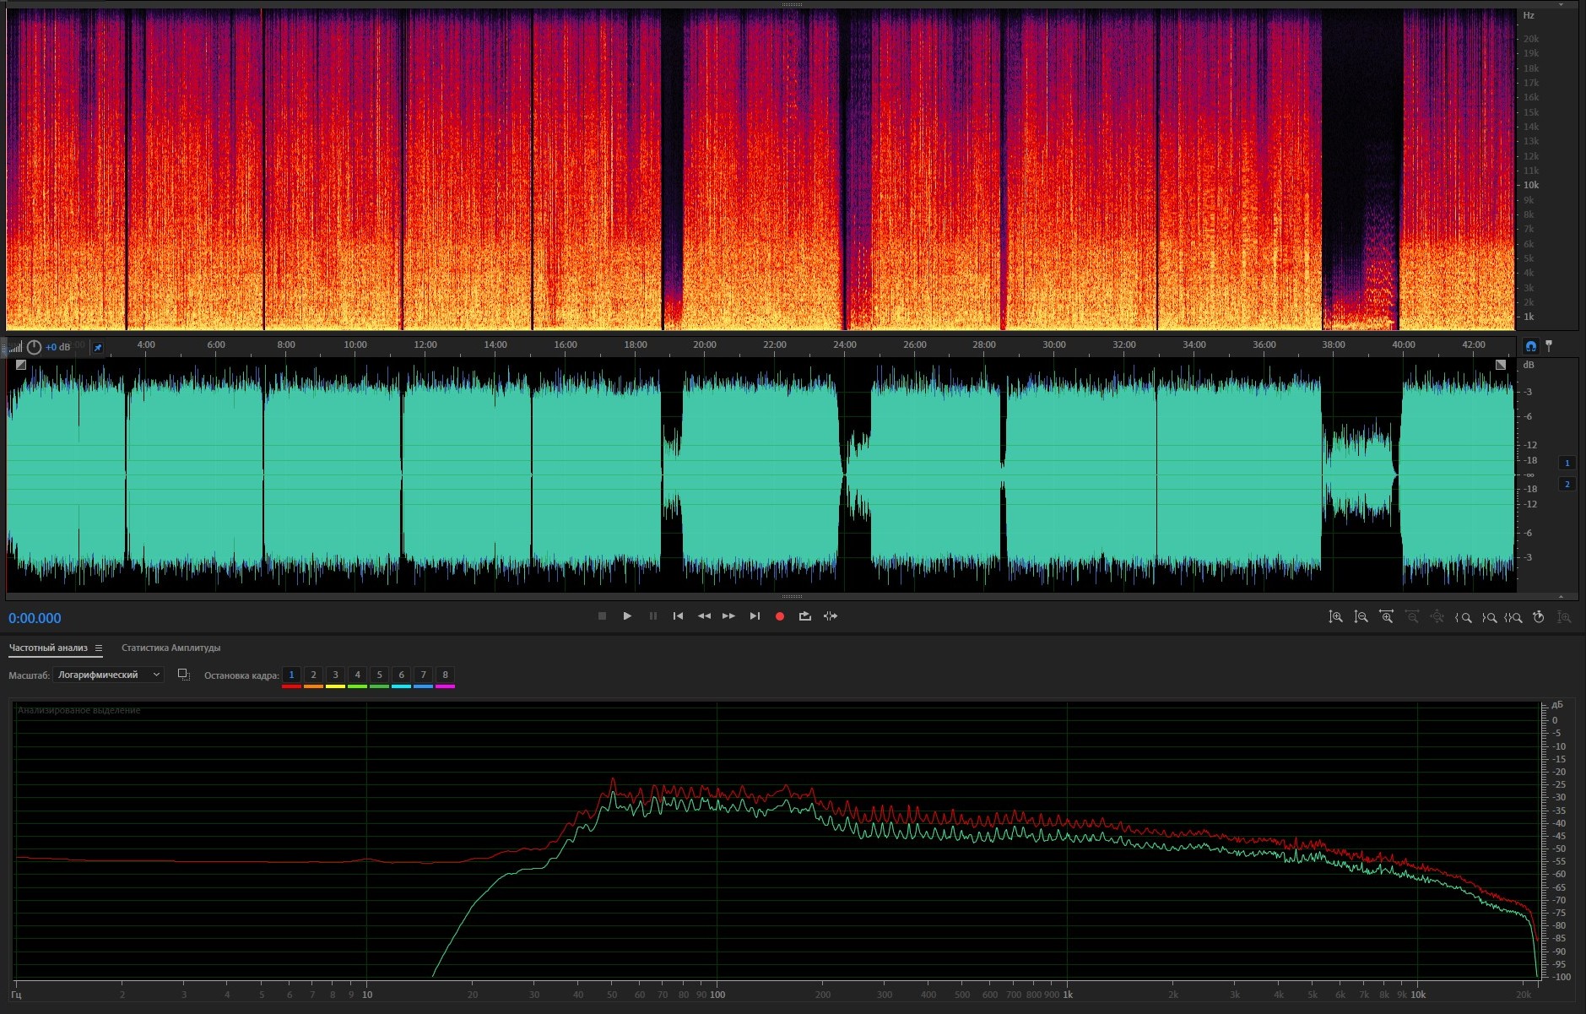
Task: Click hold frame button 5
Action: (379, 675)
